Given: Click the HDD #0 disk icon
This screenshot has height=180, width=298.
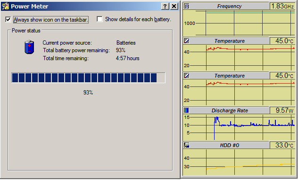Looking at the screenshot, I should 187,145.
